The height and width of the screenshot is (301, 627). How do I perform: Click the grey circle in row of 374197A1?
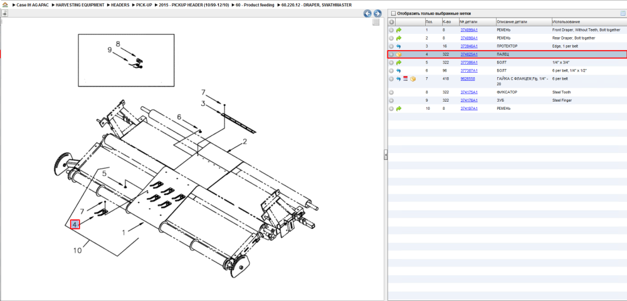pos(391,108)
